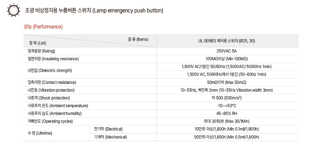Select the Rating row label

41,51
